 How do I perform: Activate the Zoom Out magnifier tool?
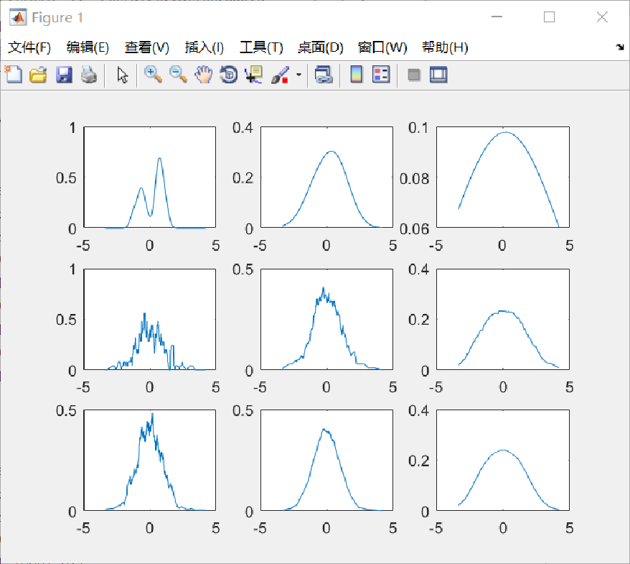pyautogui.click(x=179, y=75)
